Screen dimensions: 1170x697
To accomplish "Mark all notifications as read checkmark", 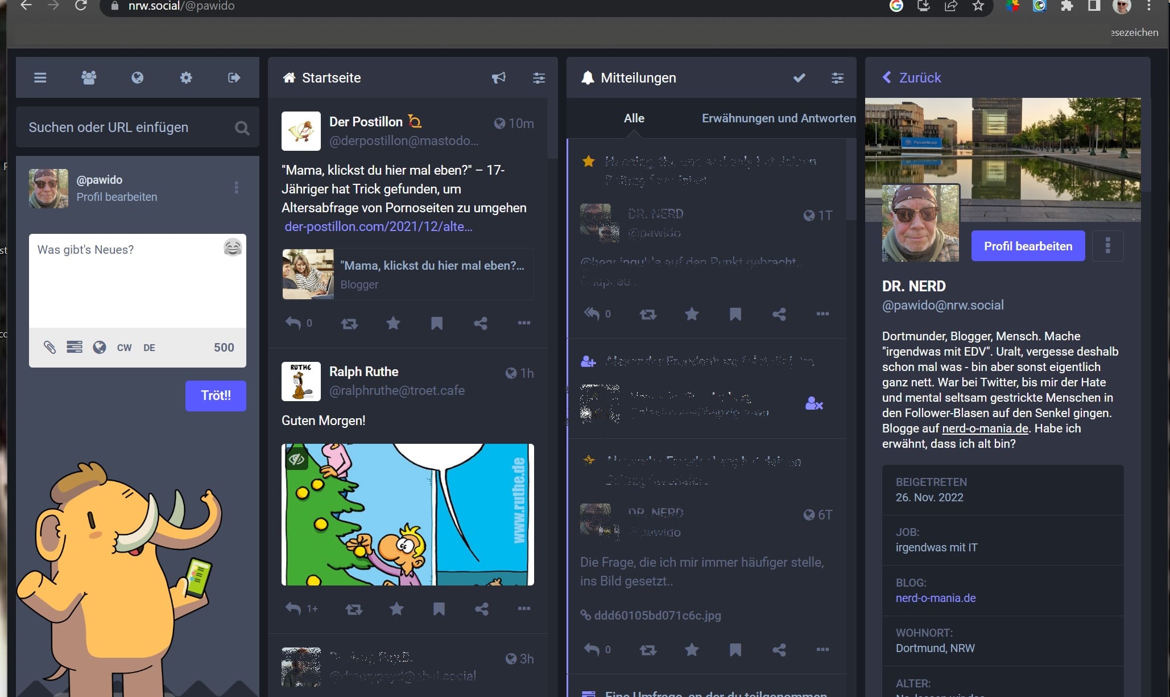I will pos(799,78).
